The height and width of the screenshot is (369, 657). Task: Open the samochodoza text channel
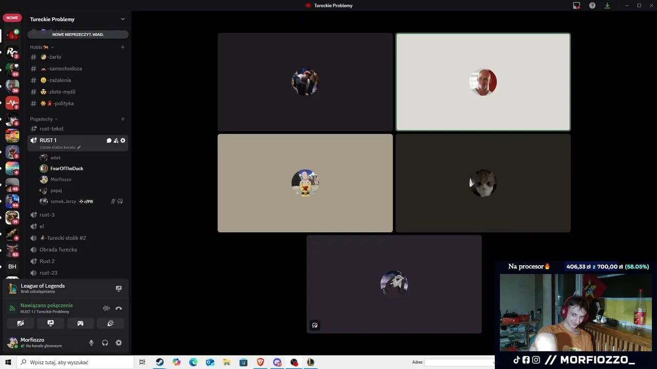tap(78, 69)
